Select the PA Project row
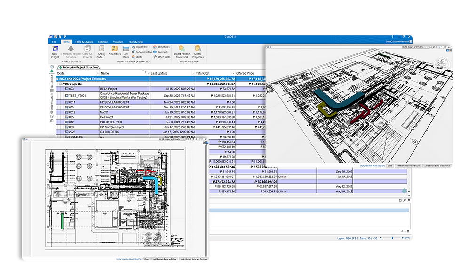The width and height of the screenshot is (461, 275). coord(160,117)
